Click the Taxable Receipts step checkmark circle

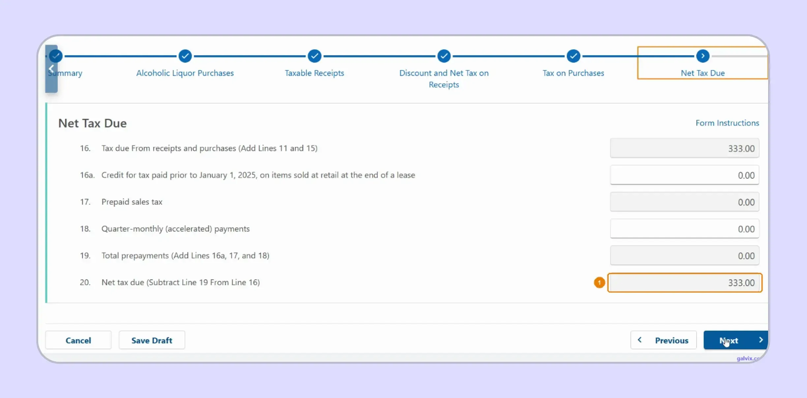pos(314,56)
